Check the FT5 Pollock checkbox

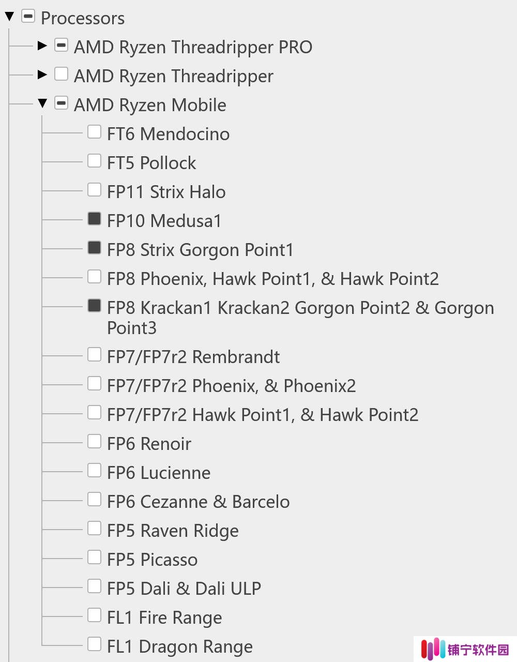94,161
